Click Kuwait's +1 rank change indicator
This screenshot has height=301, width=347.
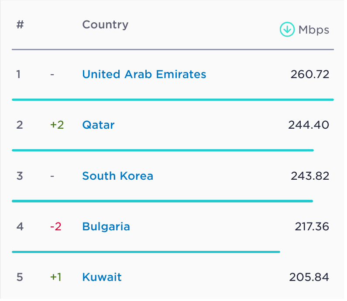click(55, 277)
